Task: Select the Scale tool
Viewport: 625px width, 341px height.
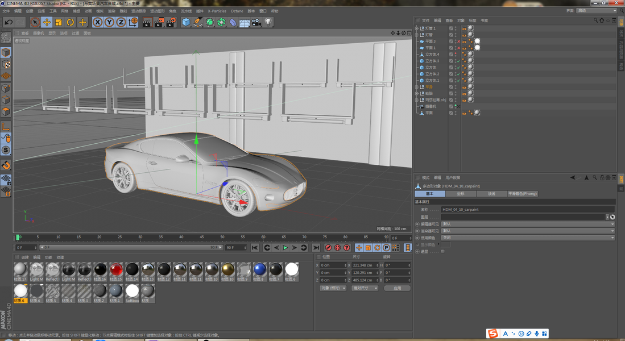Action: 59,22
